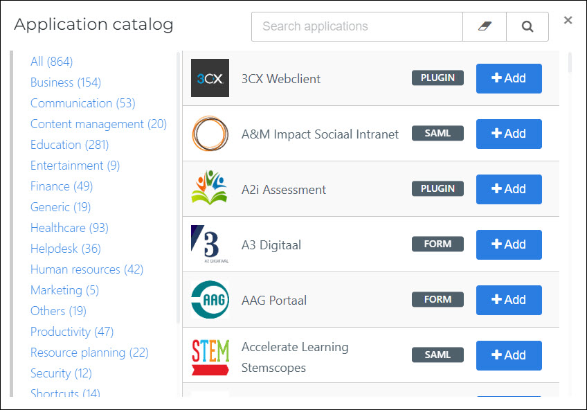Click the eraser icon to clear search
The image size is (587, 410).
(x=485, y=26)
